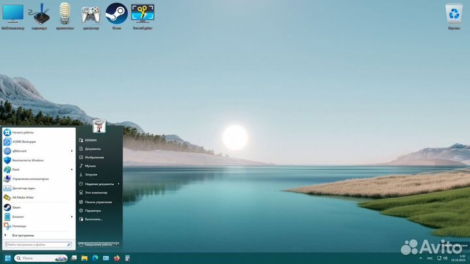This screenshot has height=264, width=470.
Task: Click the gamepad desktop shortcut icon
Action: 90,13
